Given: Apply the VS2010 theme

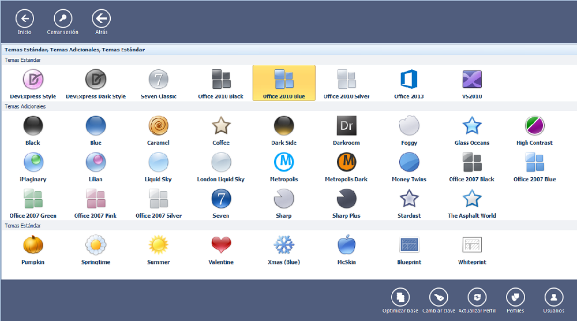Looking at the screenshot, I should pos(471,80).
